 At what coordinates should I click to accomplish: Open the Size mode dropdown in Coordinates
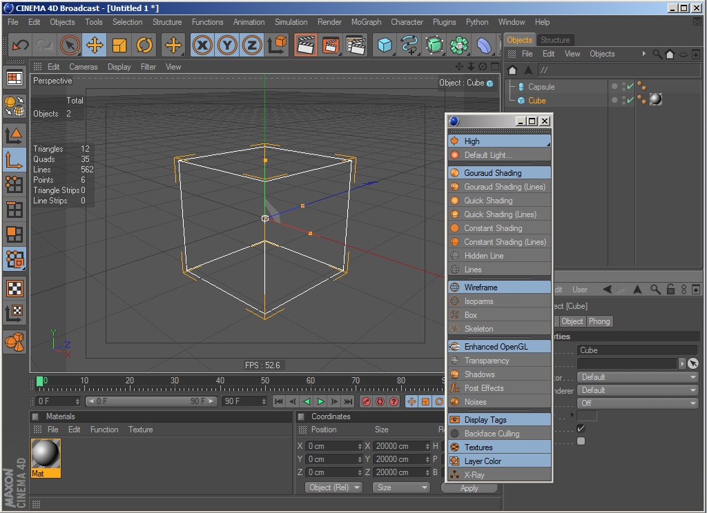coord(401,487)
